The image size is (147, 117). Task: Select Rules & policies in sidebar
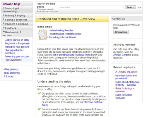[13, 60]
